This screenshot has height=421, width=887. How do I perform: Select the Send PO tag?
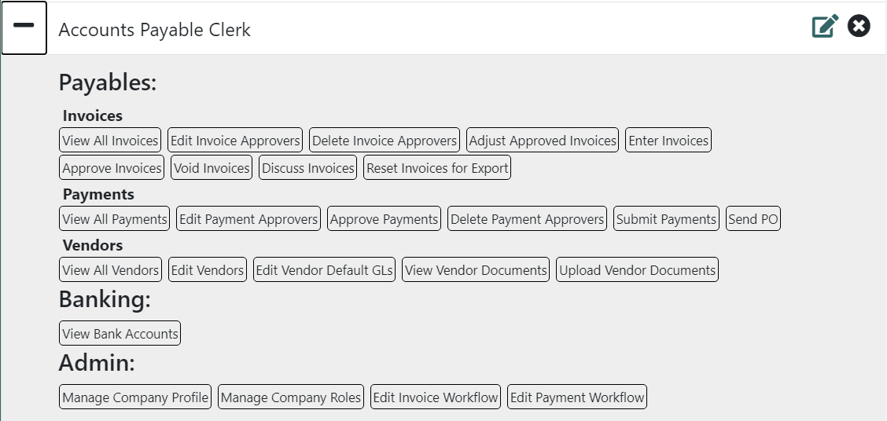pos(753,218)
